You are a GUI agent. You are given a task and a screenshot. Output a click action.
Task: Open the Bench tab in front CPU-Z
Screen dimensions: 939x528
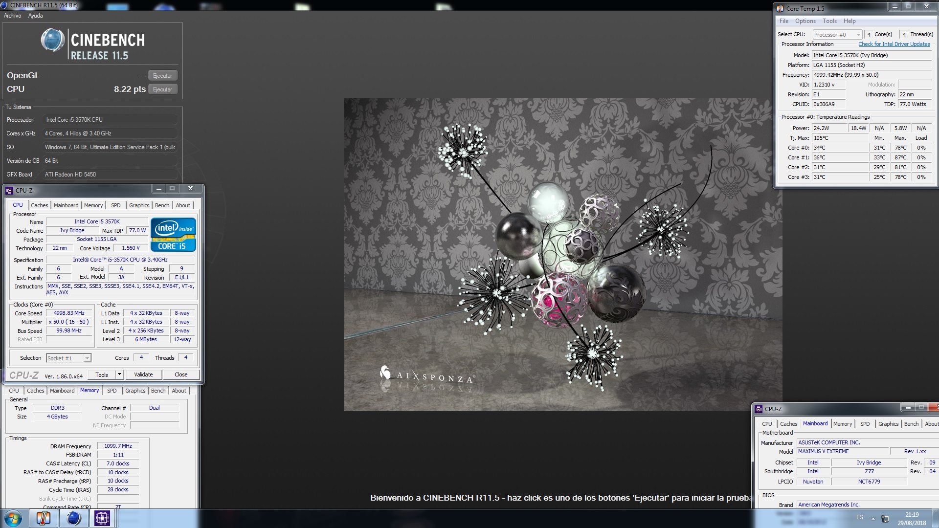pos(162,205)
